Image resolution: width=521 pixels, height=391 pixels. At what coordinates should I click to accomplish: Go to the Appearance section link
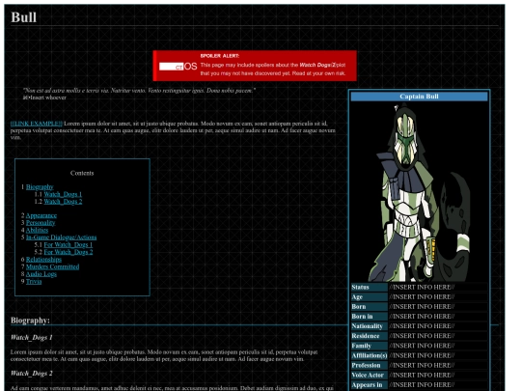pyautogui.click(x=41, y=215)
